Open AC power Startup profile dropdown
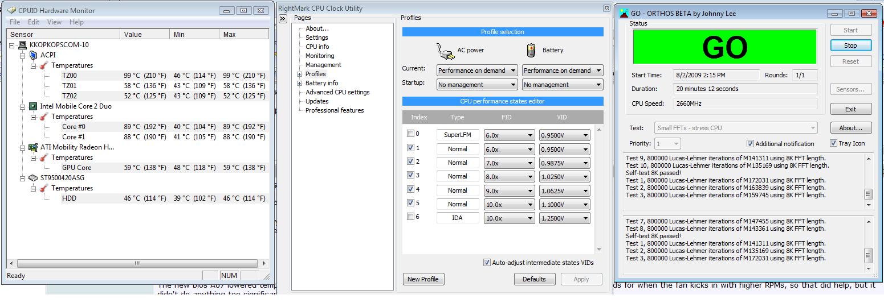This screenshot has height=307, width=884. tap(477, 85)
